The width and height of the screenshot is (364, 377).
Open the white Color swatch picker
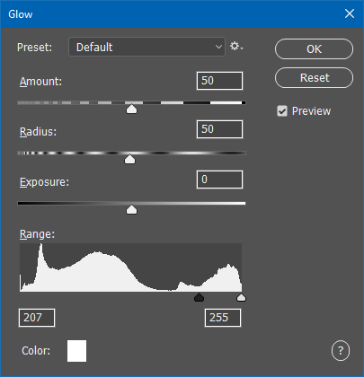point(76,351)
